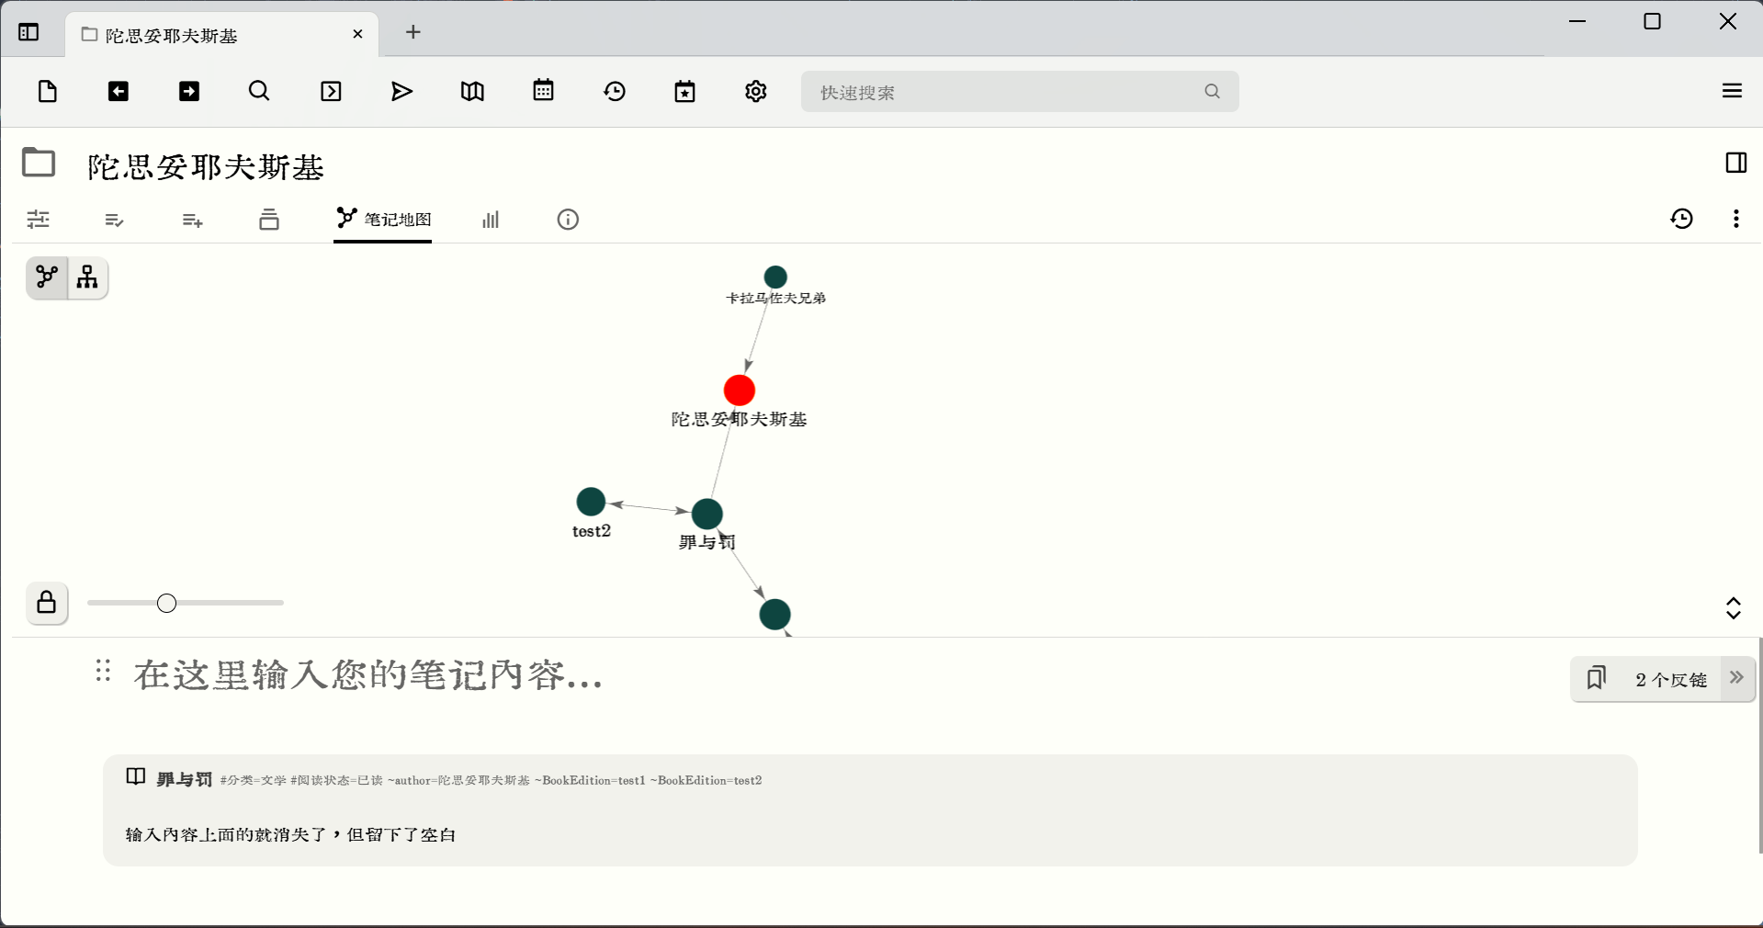Open the search notes magnifier icon

point(259,91)
